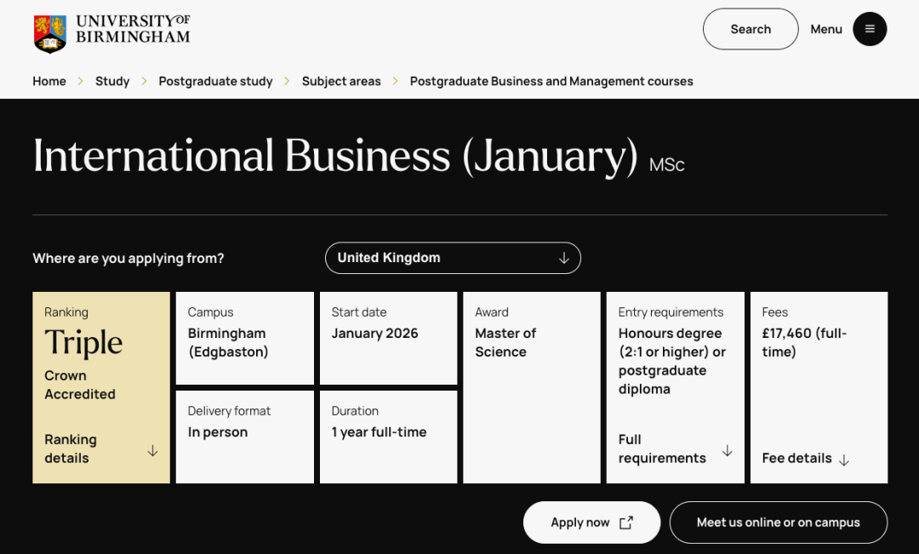Screen dimensions: 919x554
Task: Open Postgraduate Business and Management courses link
Action: click(551, 81)
